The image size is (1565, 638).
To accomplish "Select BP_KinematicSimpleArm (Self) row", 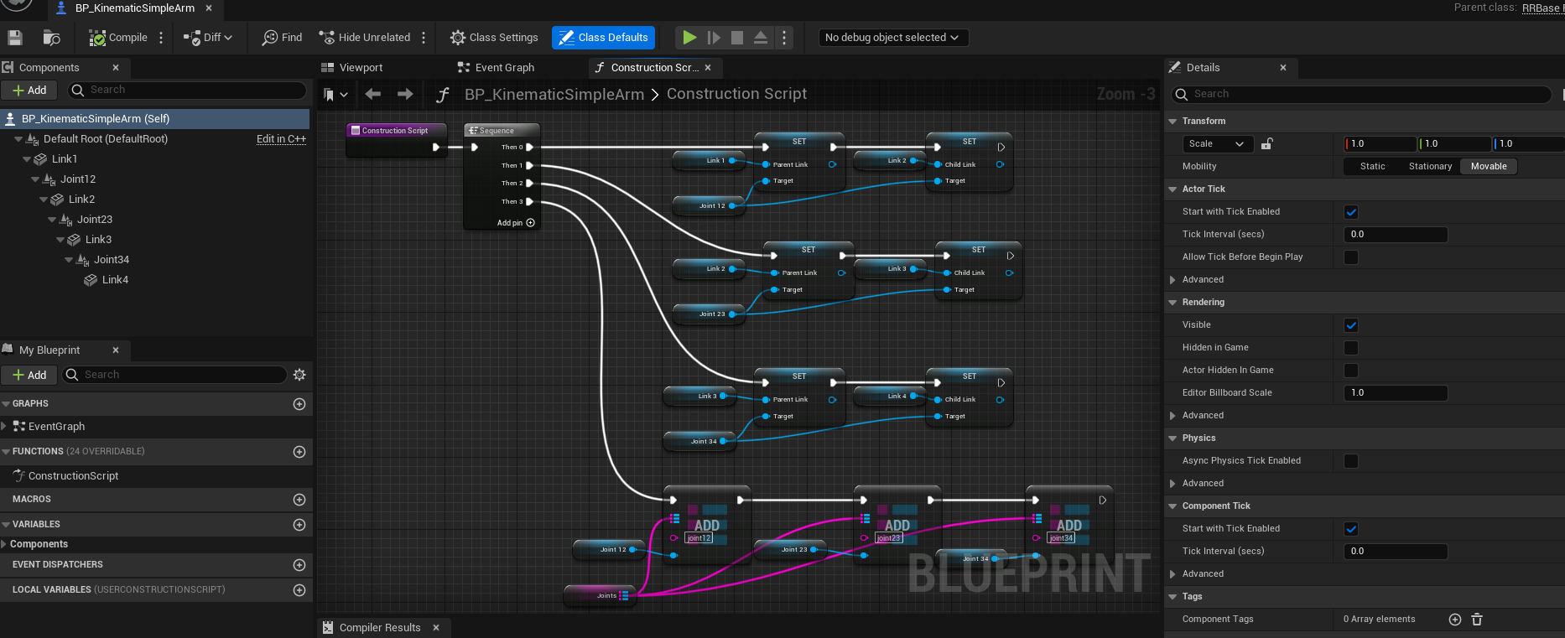I will coord(155,119).
